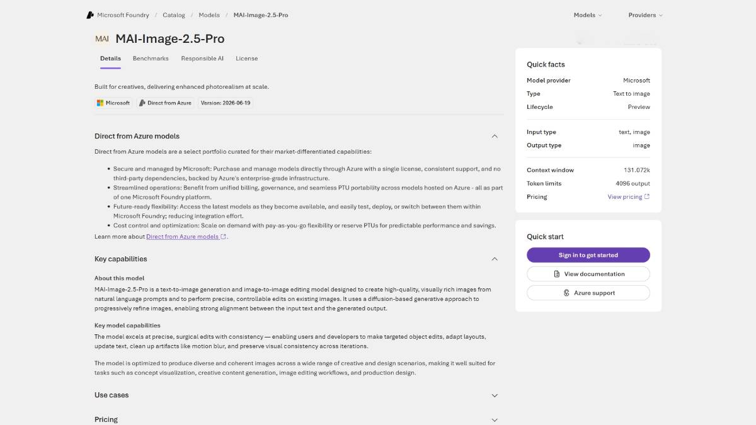Switch to the Responsible AI tab

click(202, 59)
